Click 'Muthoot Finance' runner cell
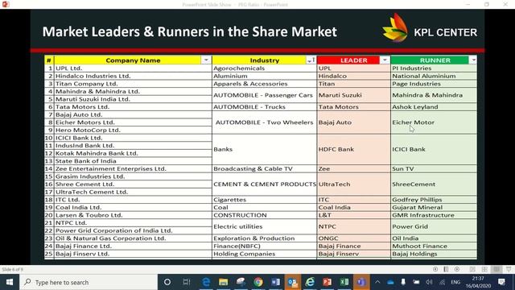Image resolution: width=515 pixels, height=290 pixels. pos(434,246)
